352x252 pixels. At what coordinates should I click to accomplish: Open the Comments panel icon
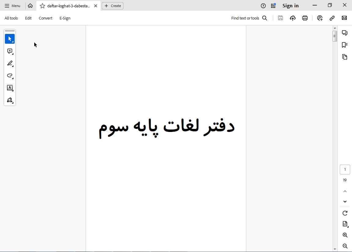[x=345, y=33]
